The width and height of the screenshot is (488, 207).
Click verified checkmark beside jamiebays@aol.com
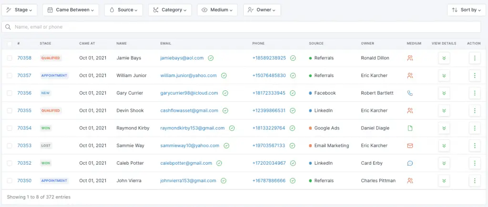211,58
